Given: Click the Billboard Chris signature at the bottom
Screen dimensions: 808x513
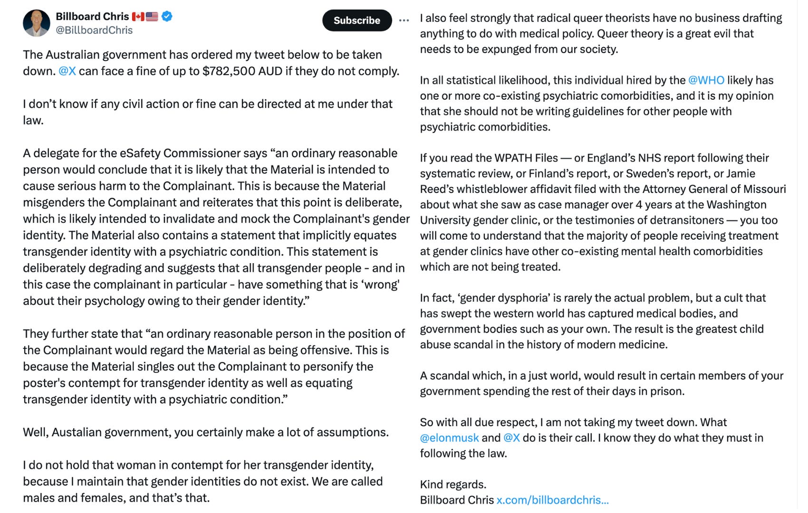Looking at the screenshot, I should point(455,500).
